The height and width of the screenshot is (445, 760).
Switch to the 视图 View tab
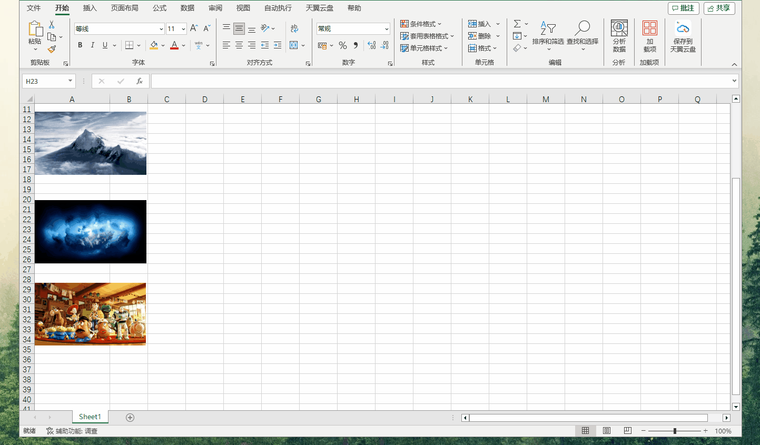243,8
